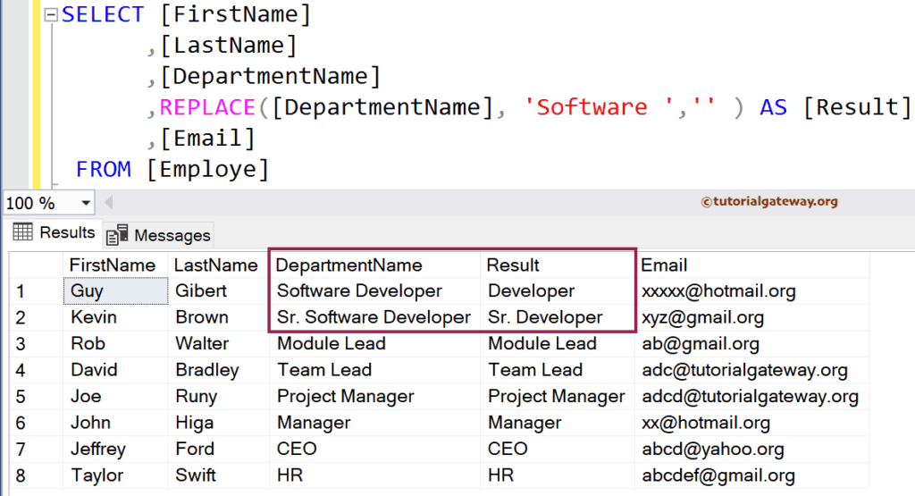Click the Developer result cell in row 1
Image resolution: width=915 pixels, height=496 pixels.
pos(558,291)
